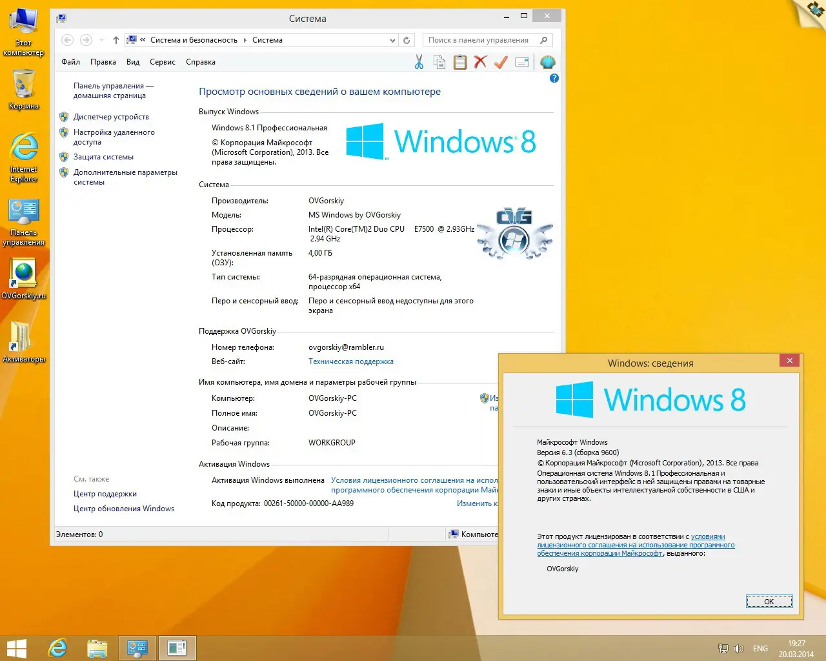Viewport: 826px width, 661px height.
Task: Click the Copy toolbar icon
Action: point(439,62)
